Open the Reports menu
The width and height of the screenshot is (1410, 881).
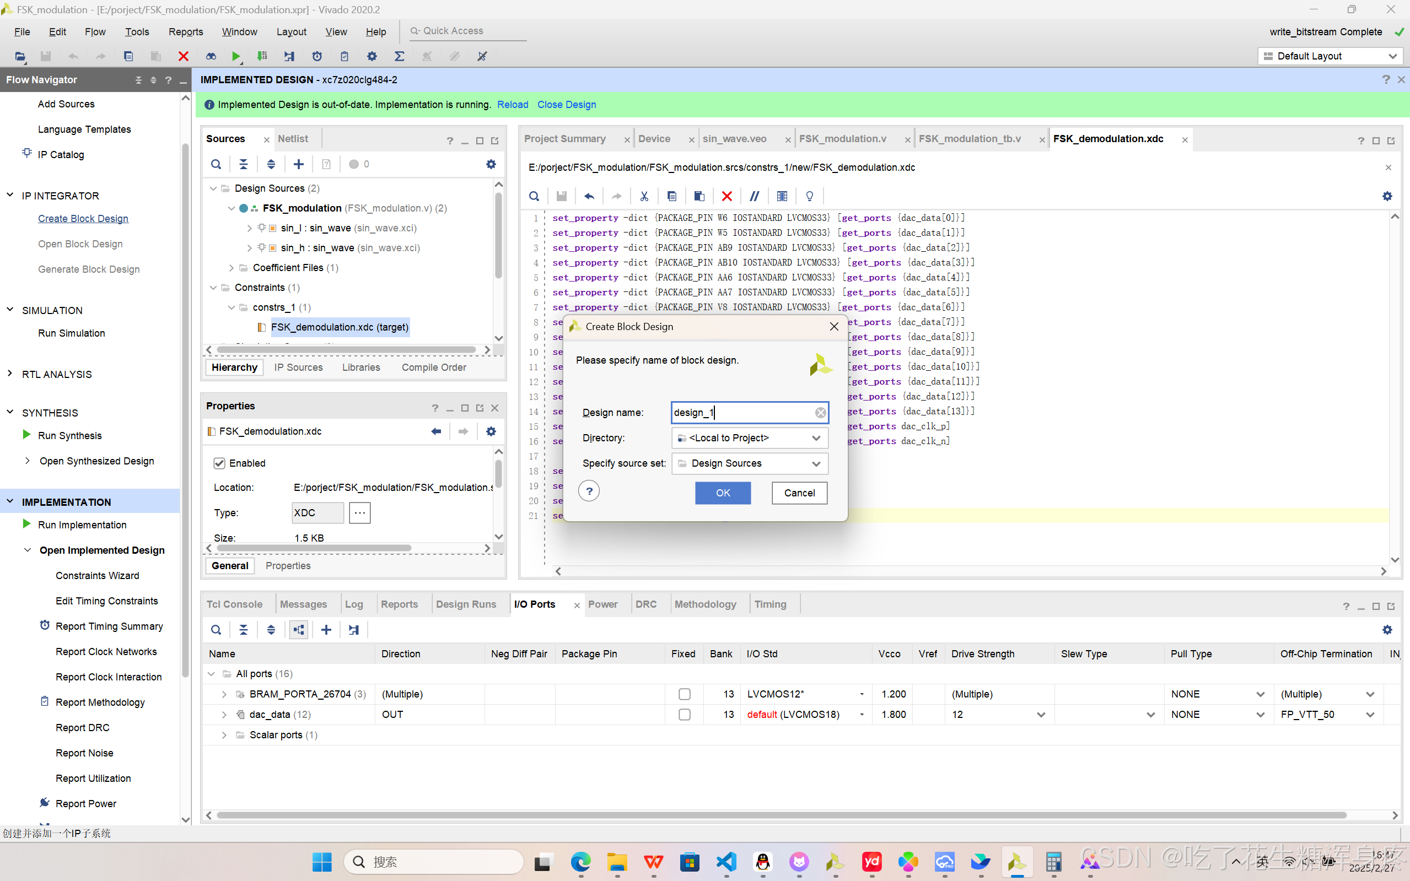[x=185, y=31]
